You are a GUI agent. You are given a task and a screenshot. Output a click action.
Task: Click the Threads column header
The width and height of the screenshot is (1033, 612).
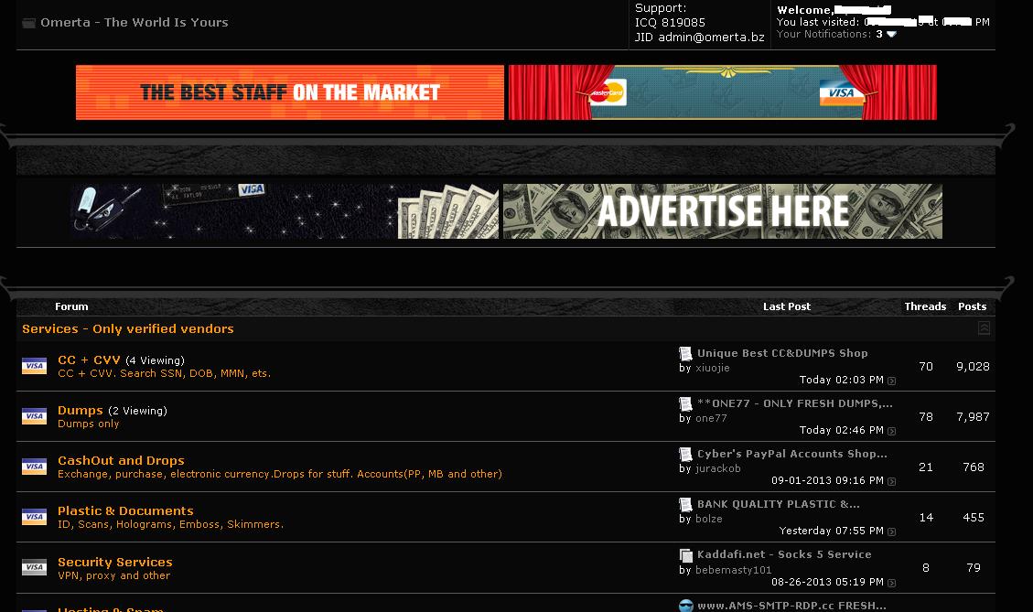925,306
